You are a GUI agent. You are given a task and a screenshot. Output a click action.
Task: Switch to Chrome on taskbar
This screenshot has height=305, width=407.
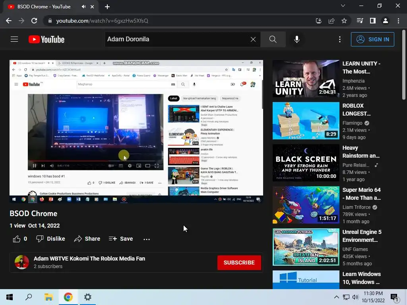[68, 297]
